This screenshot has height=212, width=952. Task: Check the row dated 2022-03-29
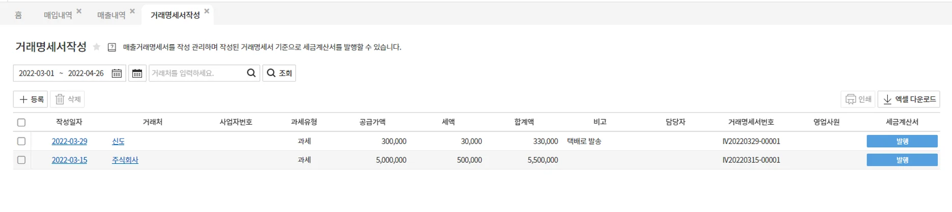(21, 141)
